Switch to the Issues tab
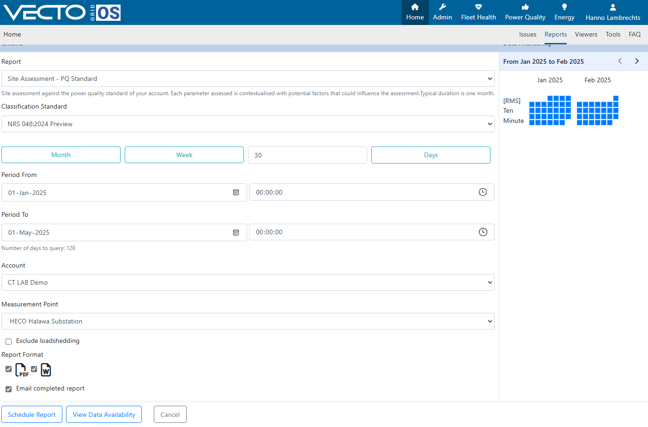This screenshot has height=427, width=648. [x=527, y=34]
